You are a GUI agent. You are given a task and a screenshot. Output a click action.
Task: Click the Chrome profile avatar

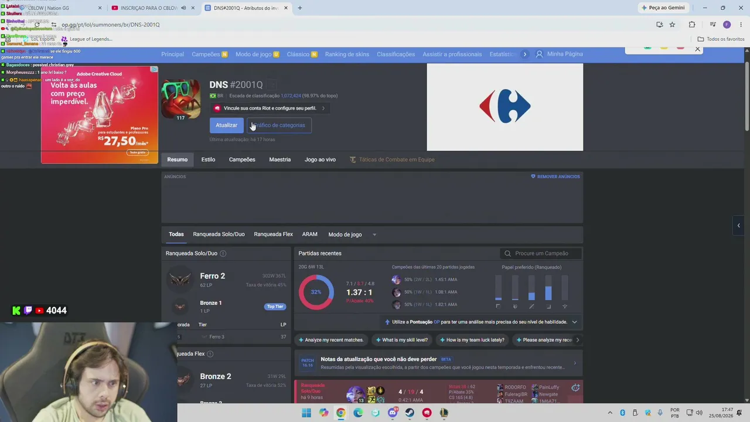pyautogui.click(x=727, y=25)
